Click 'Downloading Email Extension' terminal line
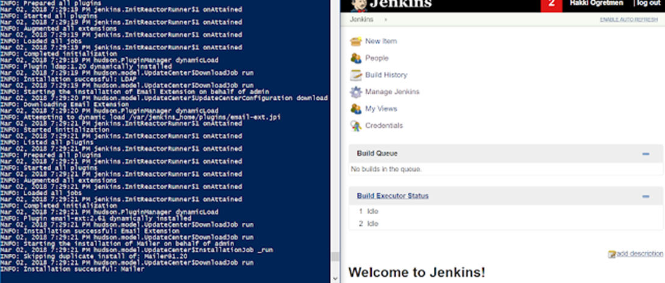Image resolution: width=665 pixels, height=283 pixels. (x=65, y=105)
